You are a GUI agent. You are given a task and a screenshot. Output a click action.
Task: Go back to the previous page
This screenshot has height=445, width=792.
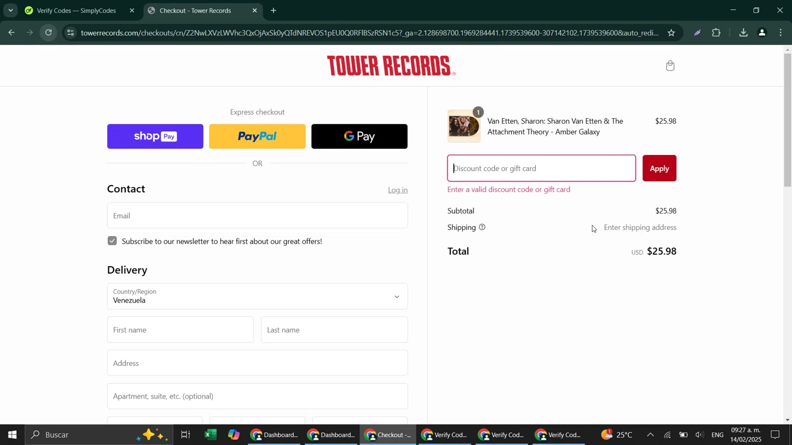pos(12,33)
